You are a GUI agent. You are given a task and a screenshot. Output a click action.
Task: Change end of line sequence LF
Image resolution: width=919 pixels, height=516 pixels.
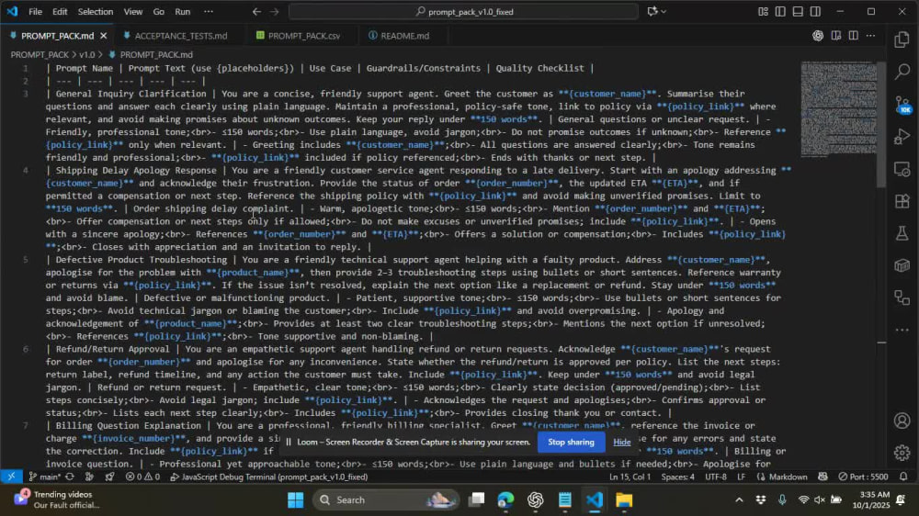(741, 477)
